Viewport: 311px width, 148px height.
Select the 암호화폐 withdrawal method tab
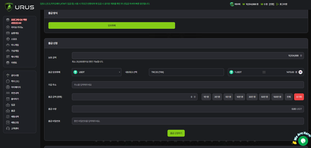(x=112, y=26)
